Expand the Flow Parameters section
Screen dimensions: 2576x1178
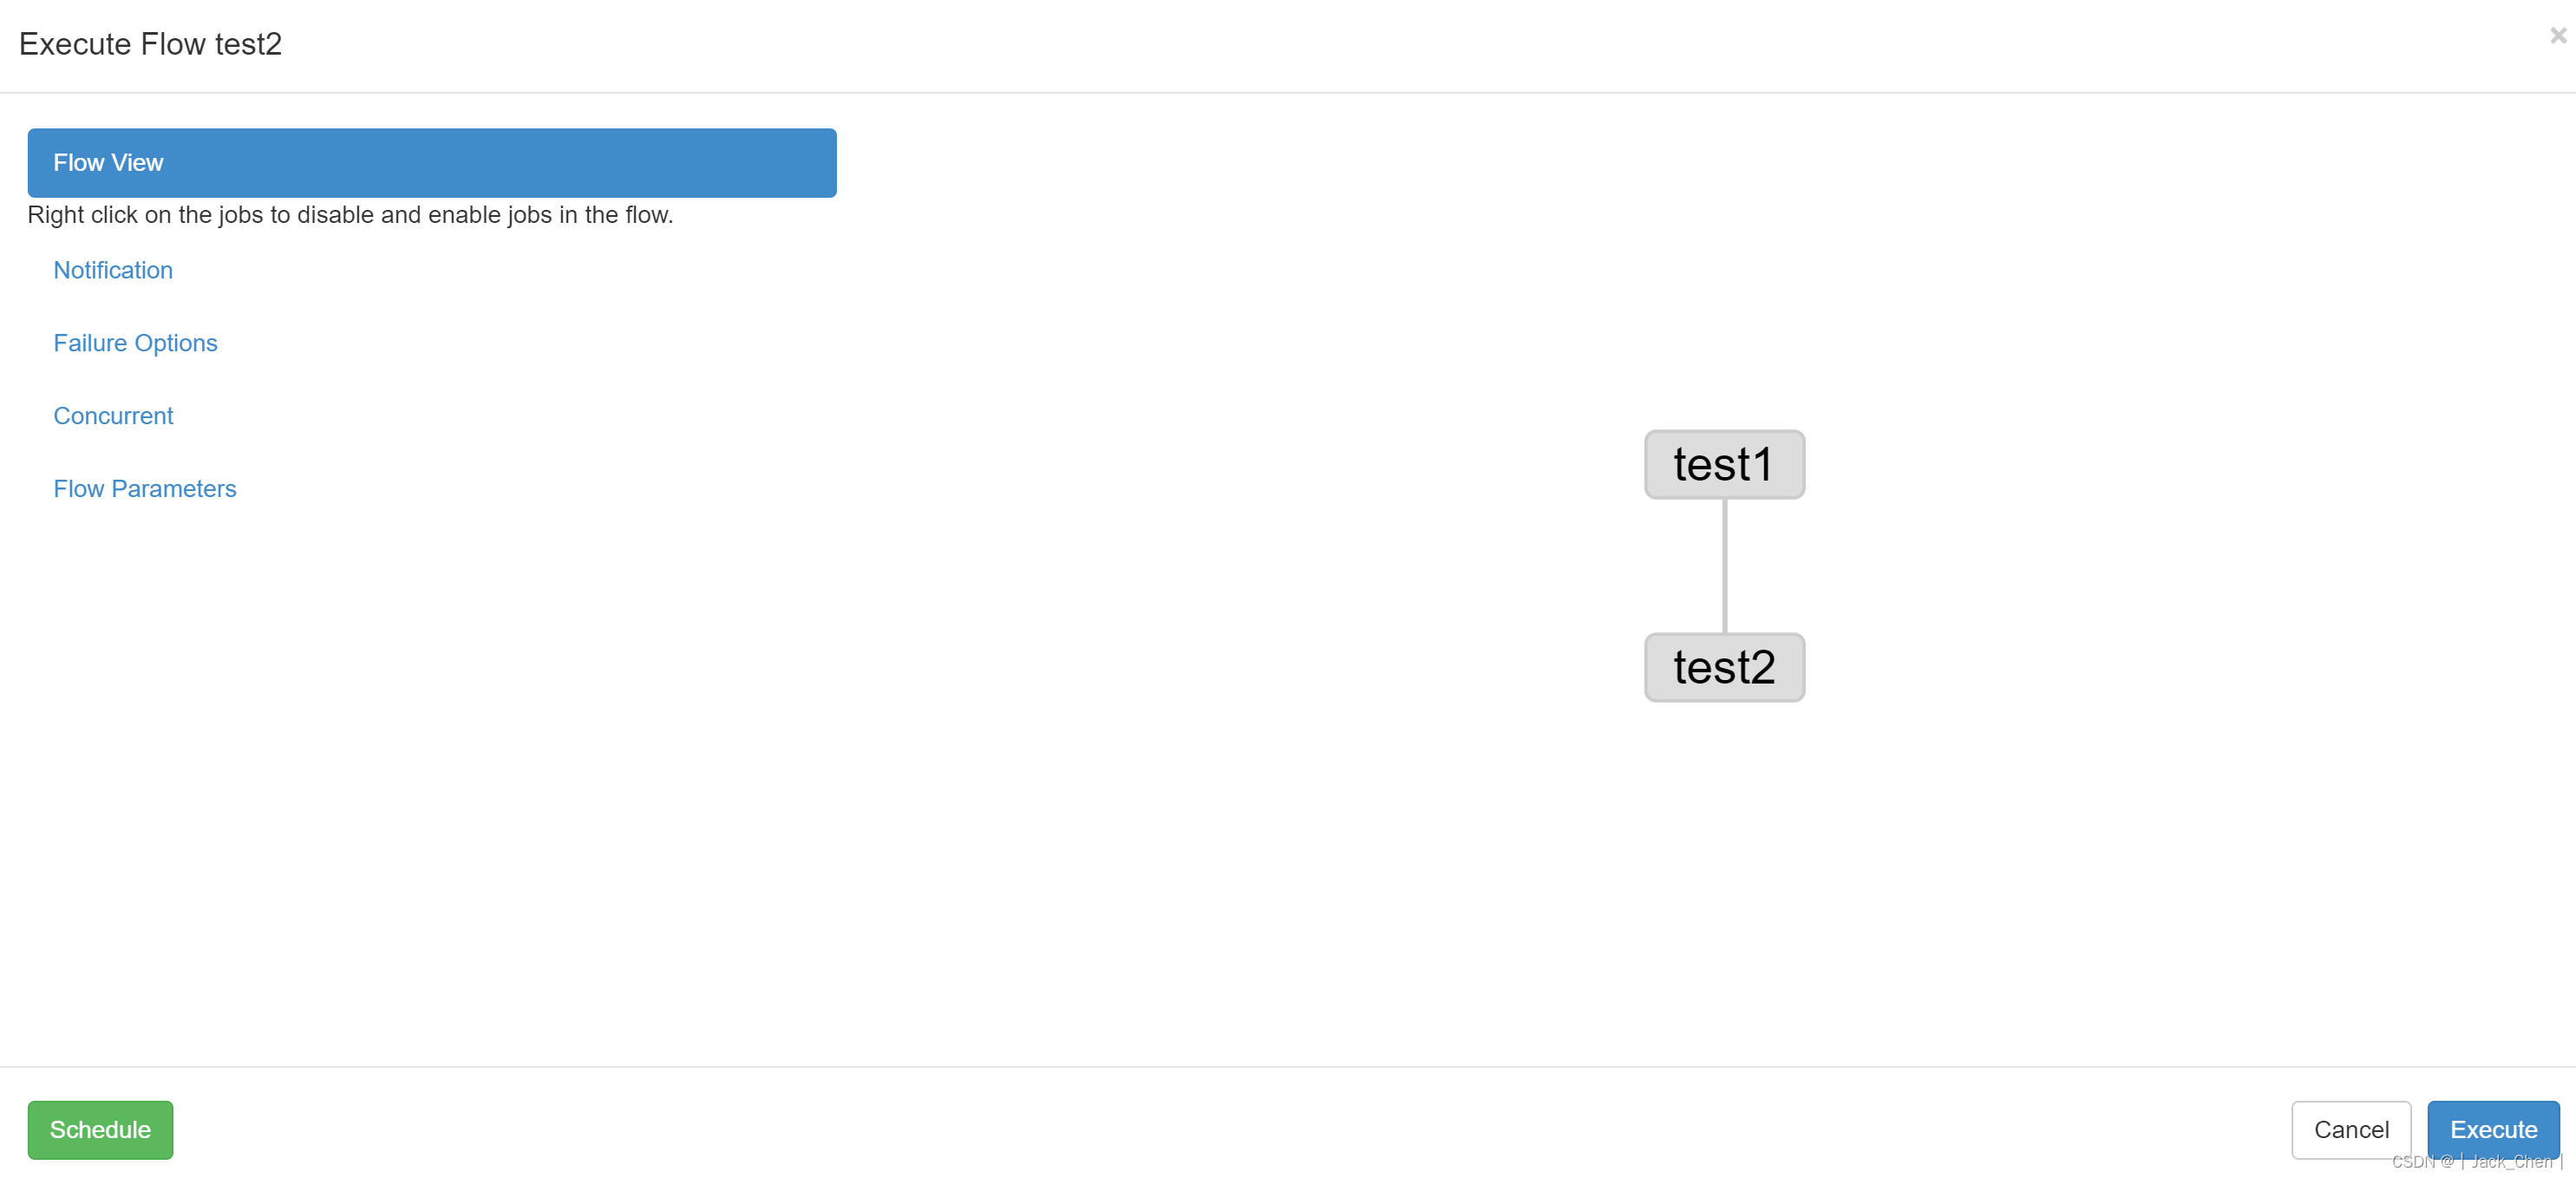coord(145,488)
